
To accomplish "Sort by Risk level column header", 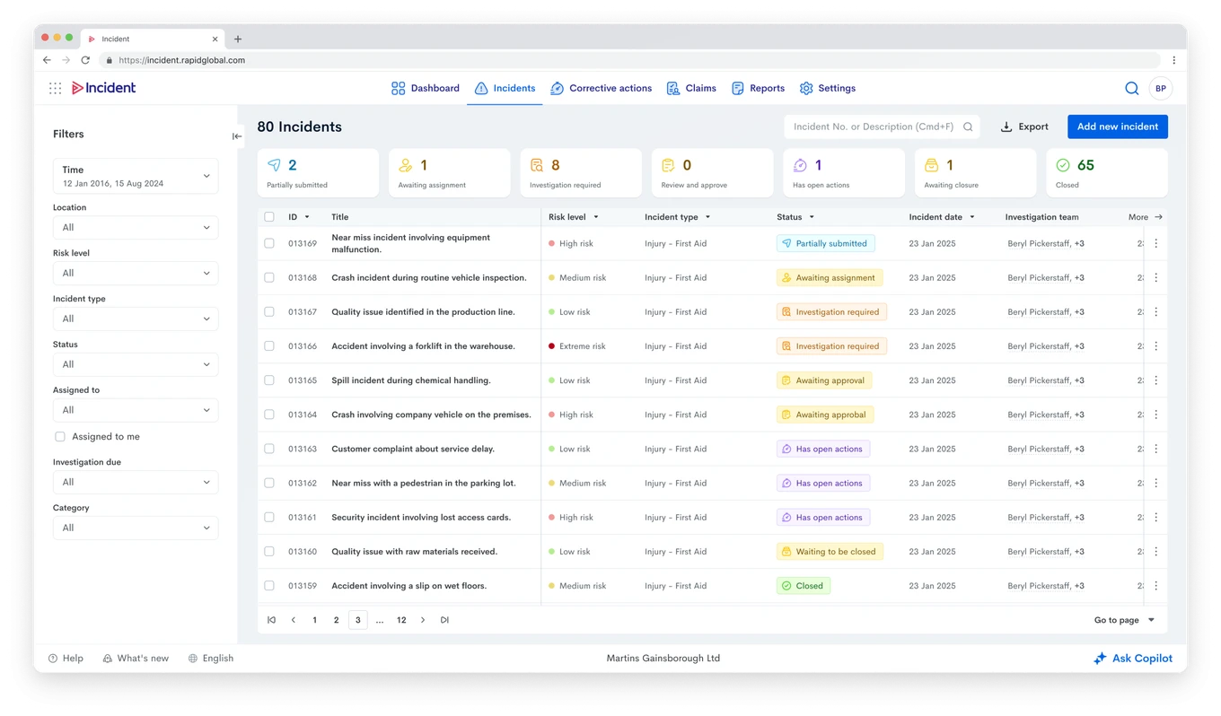I will tap(573, 217).
